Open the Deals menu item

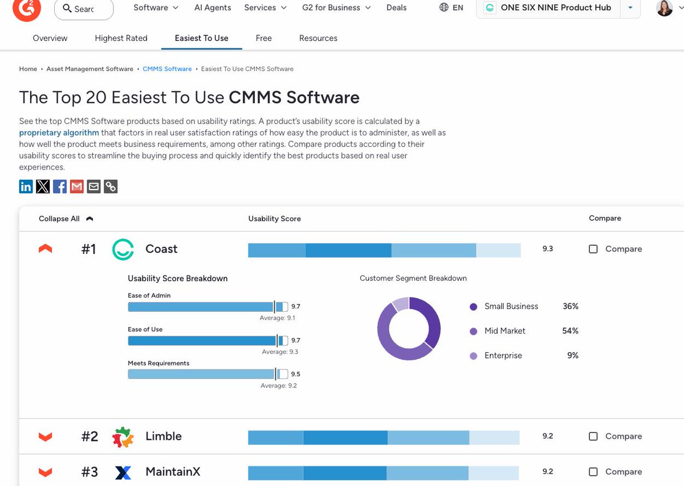(396, 7)
